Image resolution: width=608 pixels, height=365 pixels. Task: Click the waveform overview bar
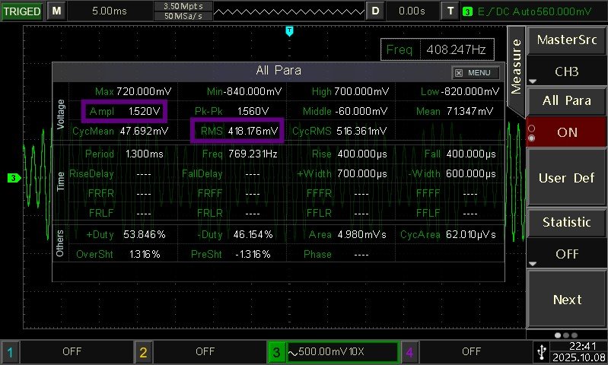pyautogui.click(x=289, y=11)
